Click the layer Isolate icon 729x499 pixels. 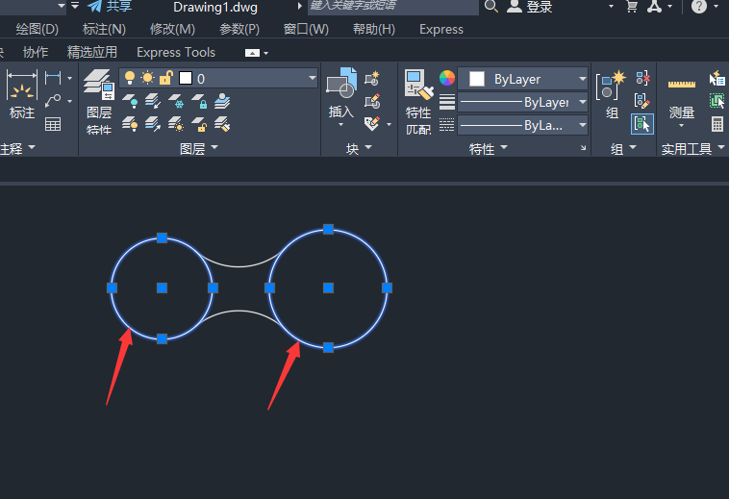tap(153, 101)
